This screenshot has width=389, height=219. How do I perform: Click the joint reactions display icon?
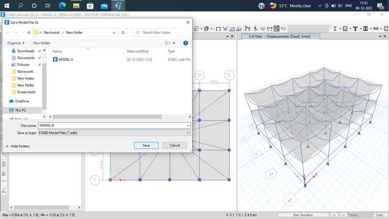(x=256, y=29)
